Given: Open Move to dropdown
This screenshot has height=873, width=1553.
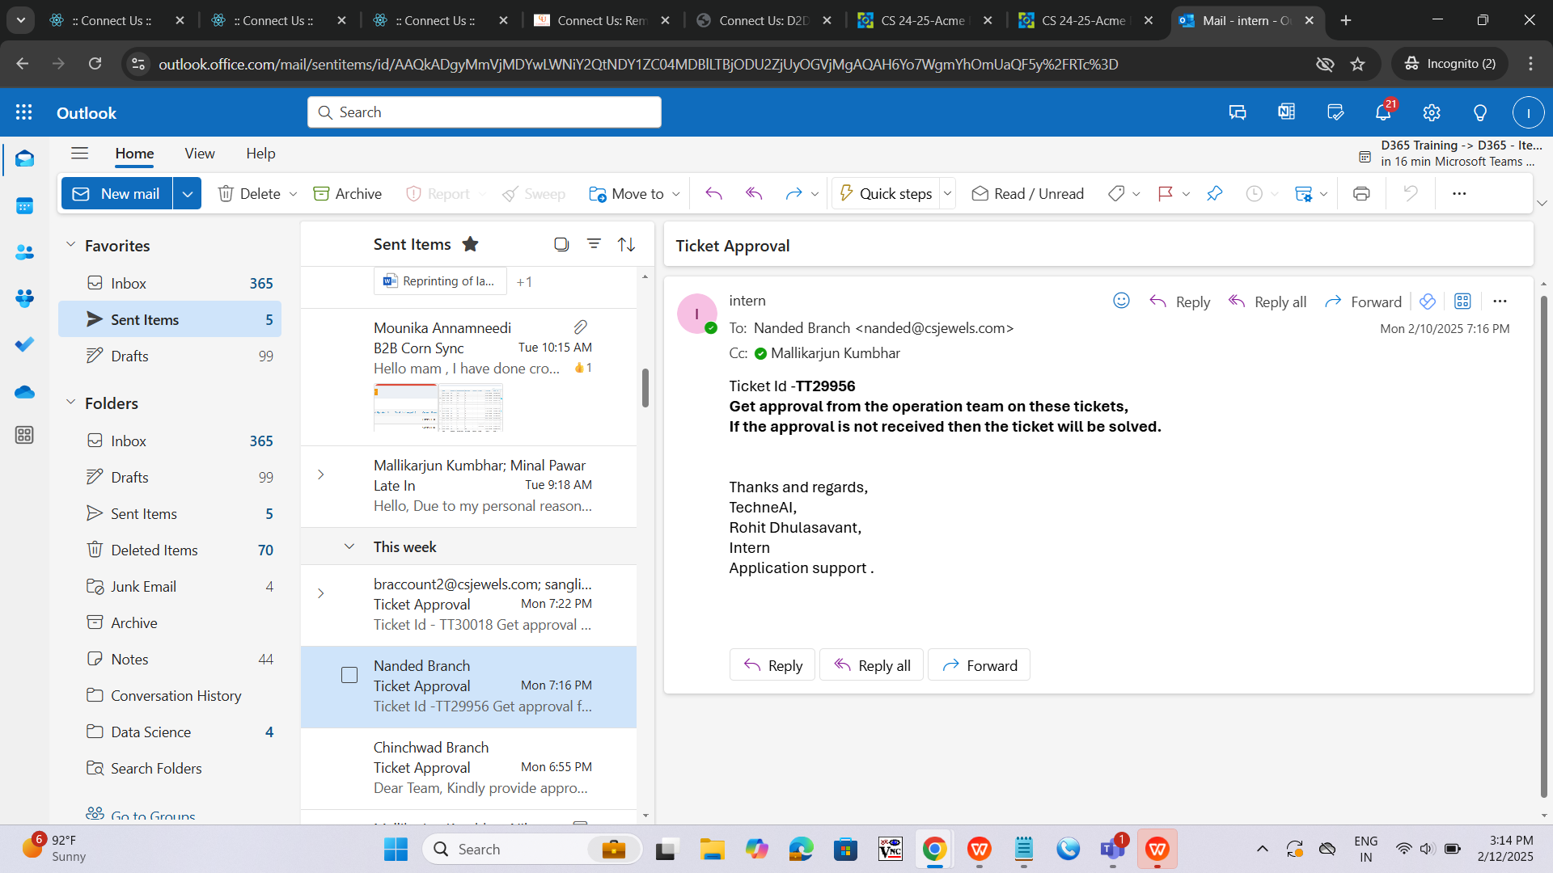Looking at the screenshot, I should tap(675, 194).
